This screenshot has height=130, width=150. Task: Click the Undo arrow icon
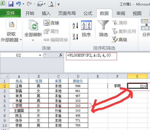tap(18, 4)
